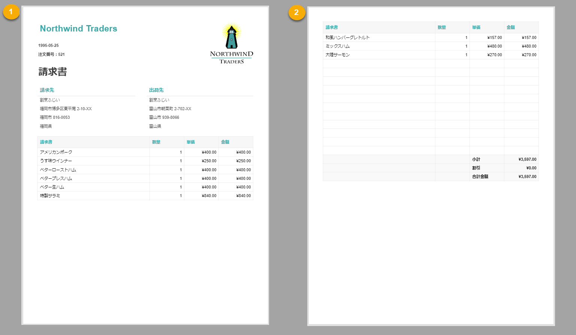Click the 請求書 document title
576x335 pixels.
(x=52, y=72)
